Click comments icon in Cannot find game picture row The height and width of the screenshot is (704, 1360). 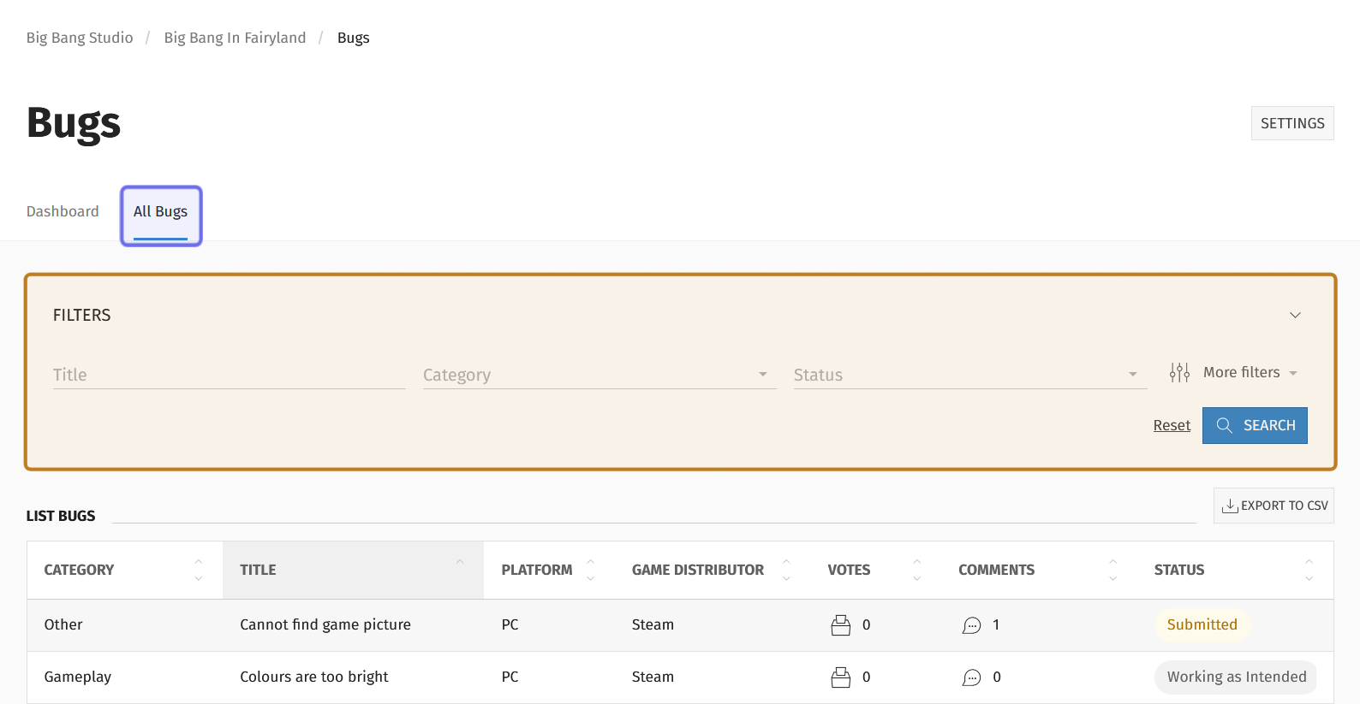tap(971, 625)
